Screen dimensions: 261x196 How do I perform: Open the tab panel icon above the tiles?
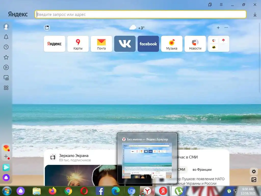[47, 28]
